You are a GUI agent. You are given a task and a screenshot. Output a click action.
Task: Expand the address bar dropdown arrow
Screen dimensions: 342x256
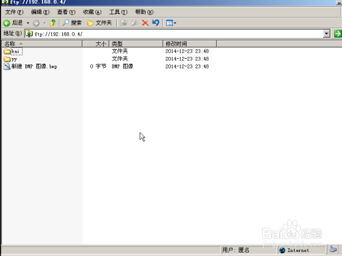tap(327, 34)
